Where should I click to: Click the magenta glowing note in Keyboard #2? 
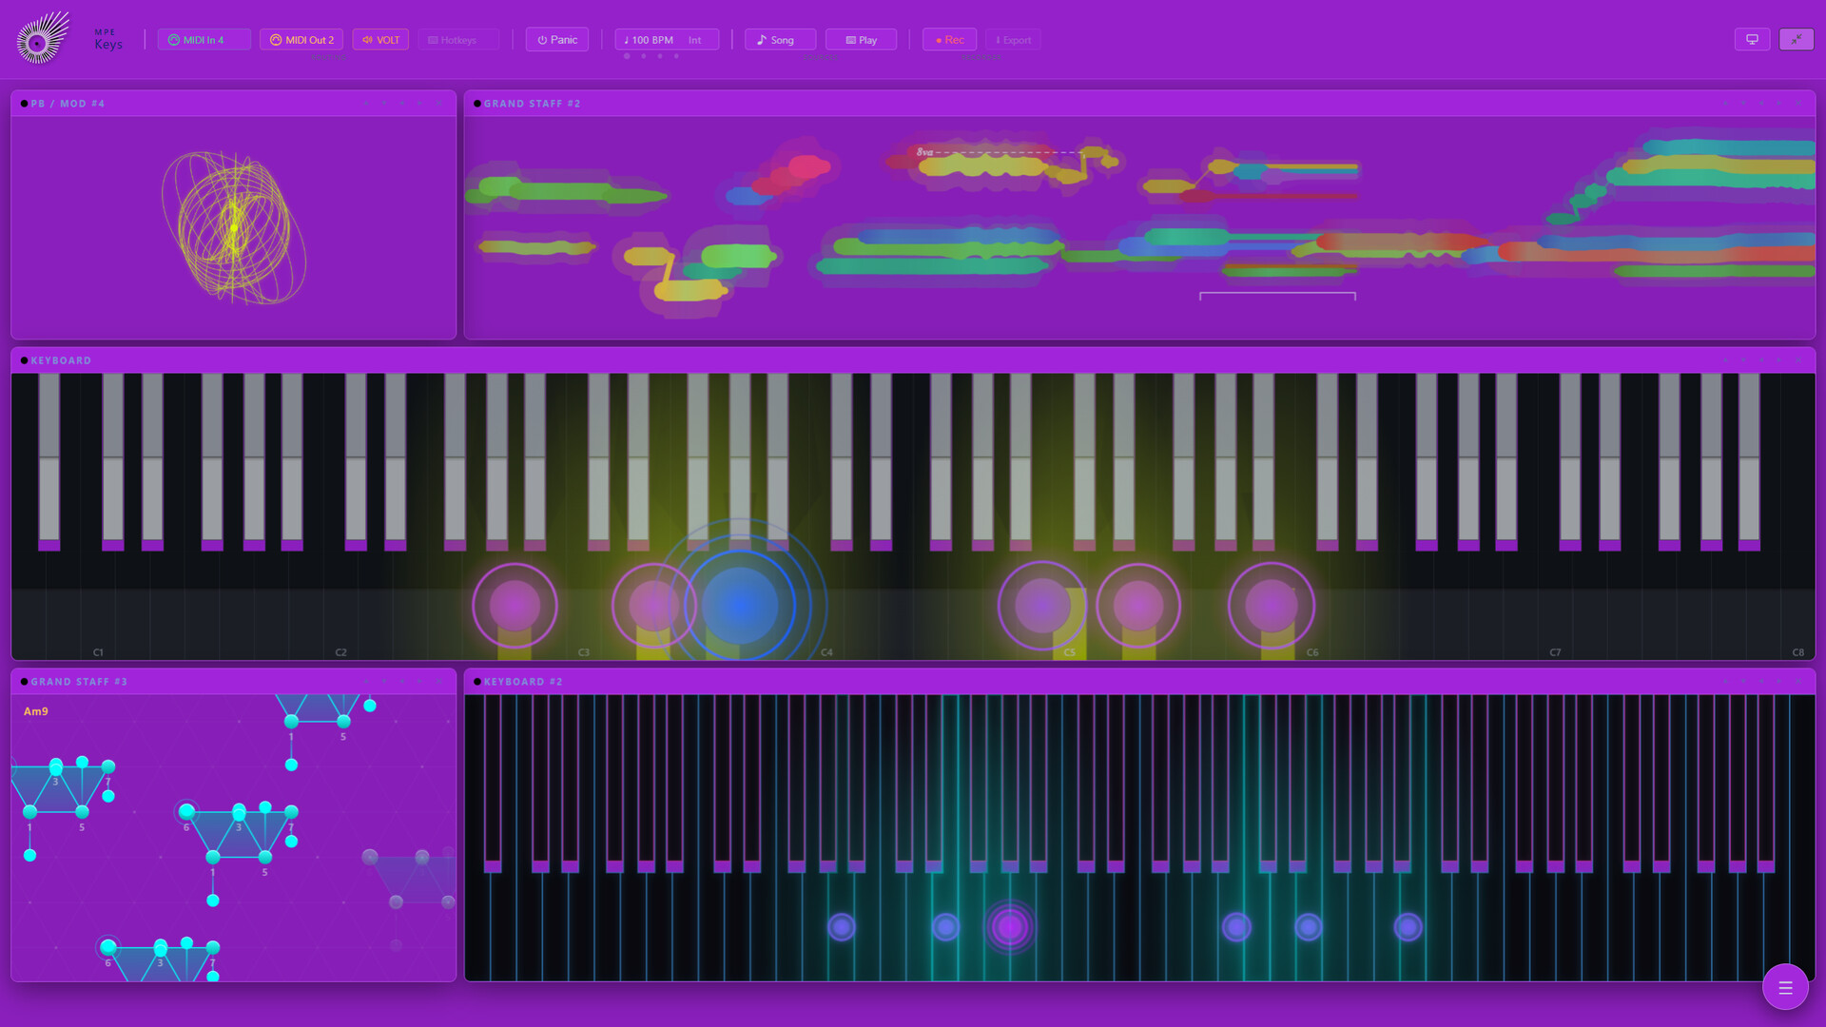coord(1010,926)
